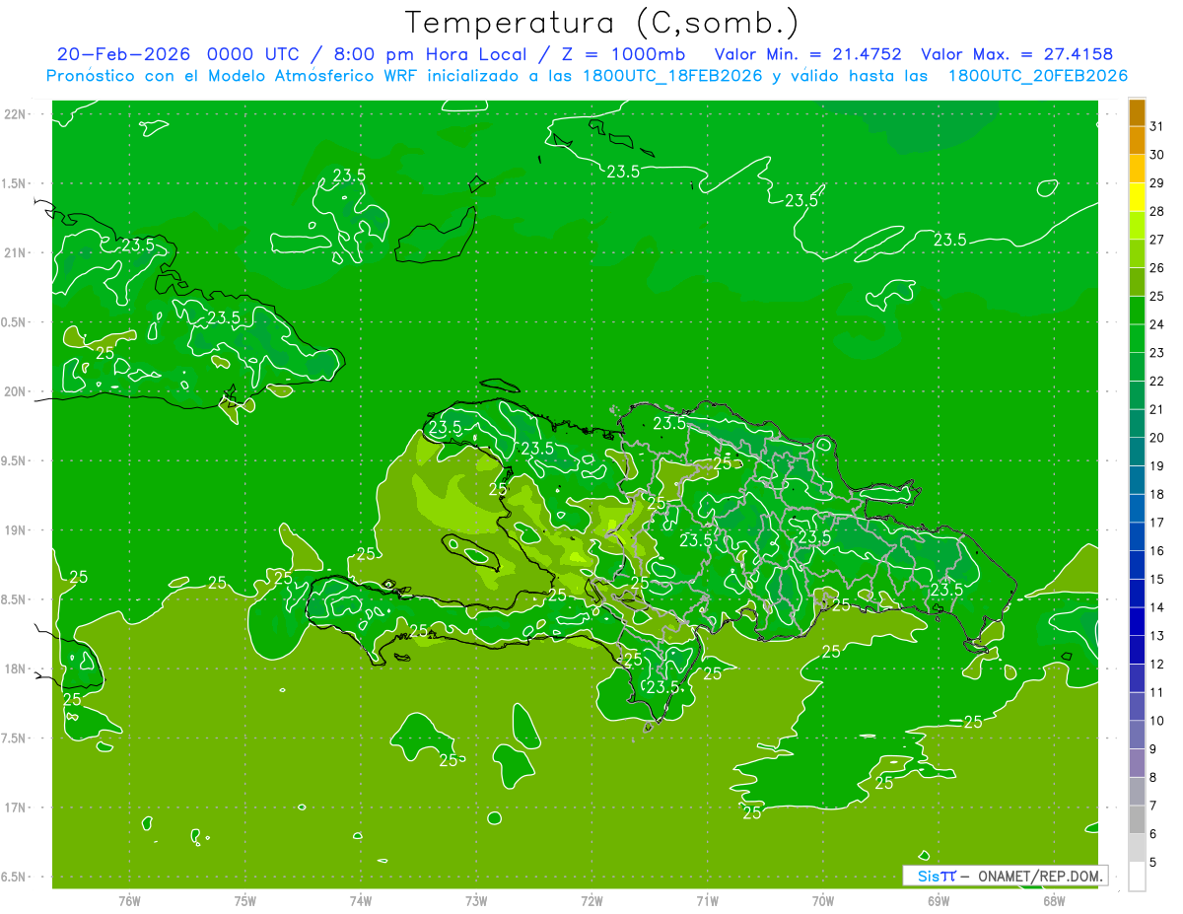The height and width of the screenshot is (914, 1183).
Task: Click the chart title 'Temperatura (C,somb.)'
Action: 601,23
